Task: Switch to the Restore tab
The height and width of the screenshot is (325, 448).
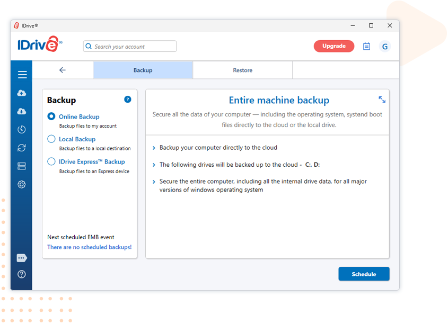Action: (x=243, y=70)
